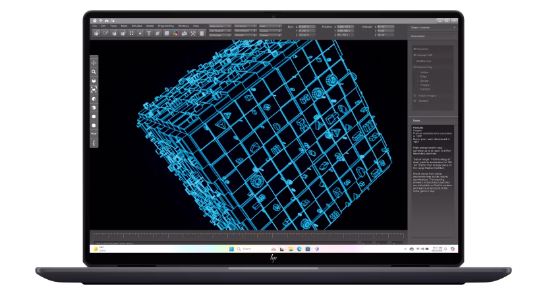This screenshot has width=547, height=297.
Task: Open the Edit Attributes dropdown
Action: pos(219,35)
